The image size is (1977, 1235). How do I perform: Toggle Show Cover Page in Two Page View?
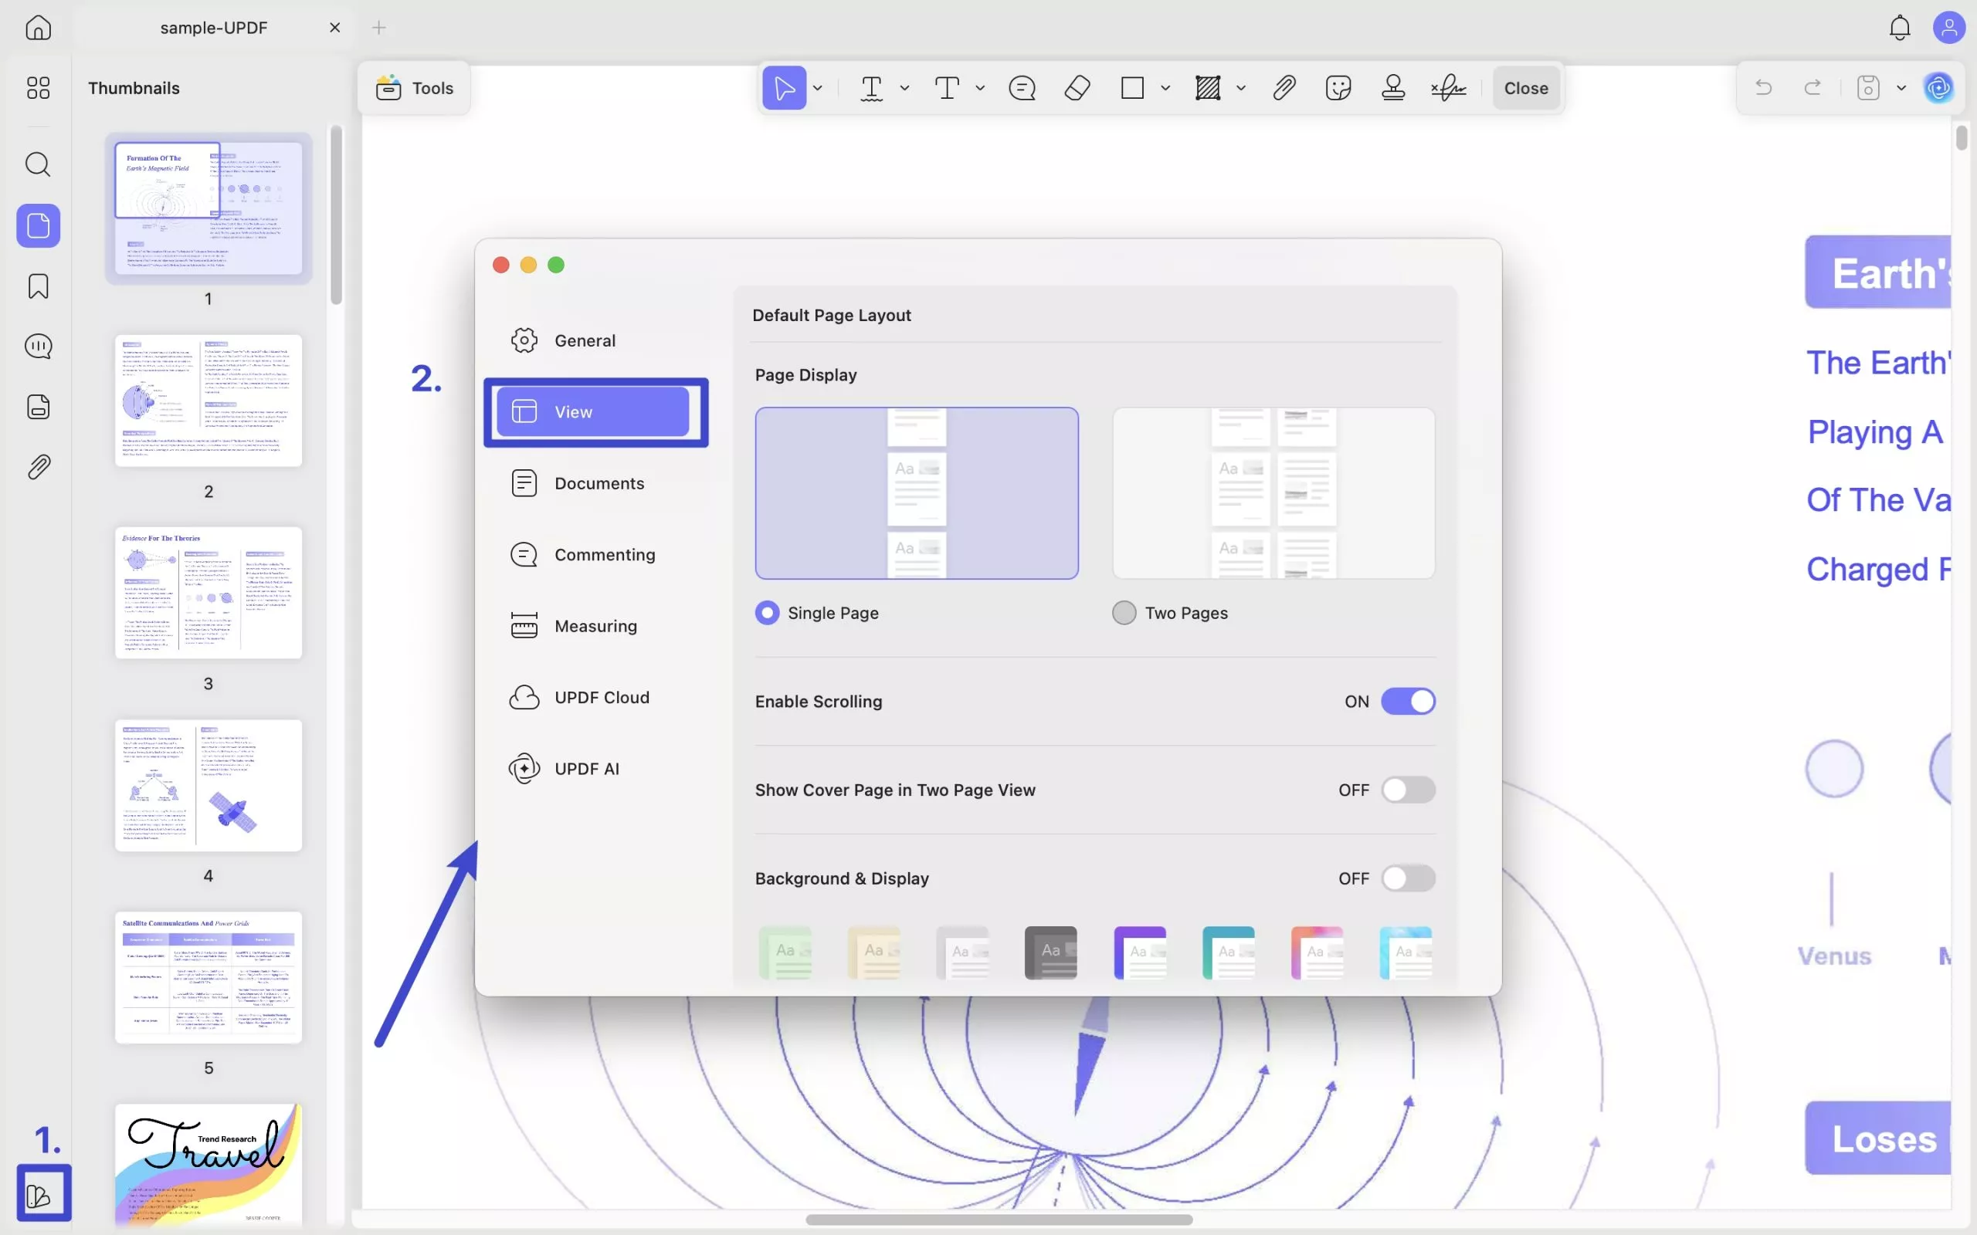point(1408,790)
